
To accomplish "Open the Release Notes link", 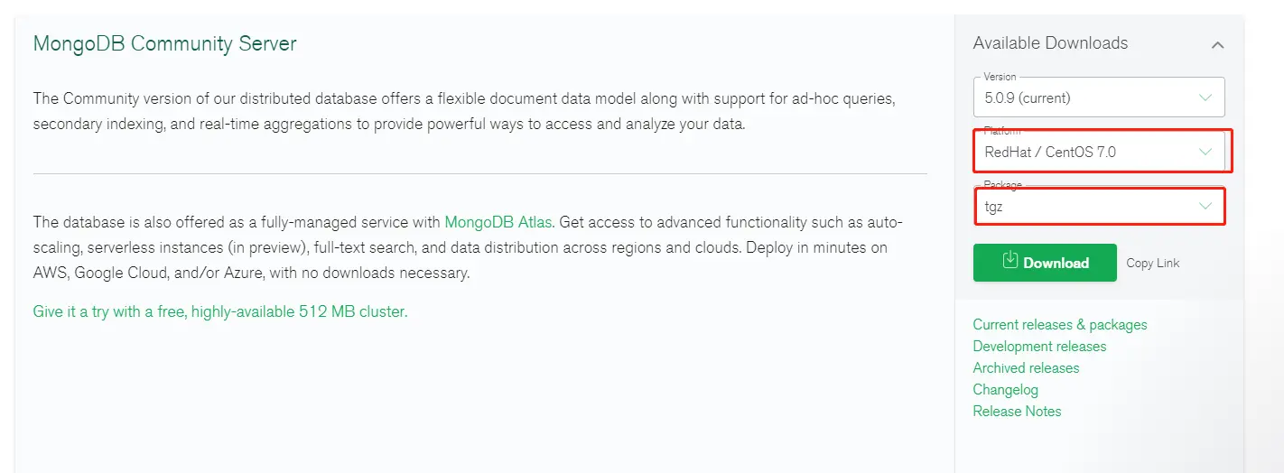I will tap(1017, 411).
